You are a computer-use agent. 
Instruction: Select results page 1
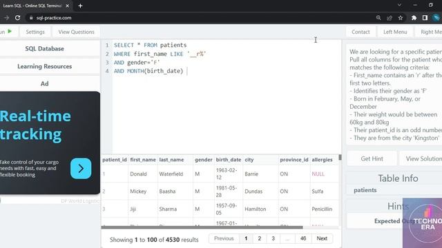coord(246,238)
